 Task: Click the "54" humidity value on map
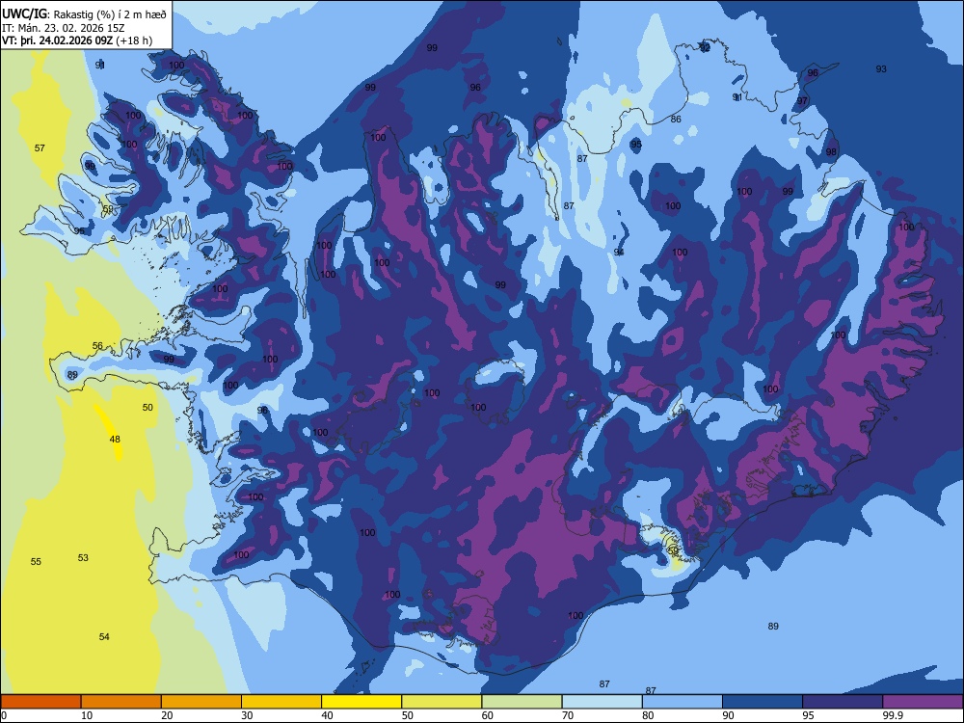pyautogui.click(x=104, y=636)
